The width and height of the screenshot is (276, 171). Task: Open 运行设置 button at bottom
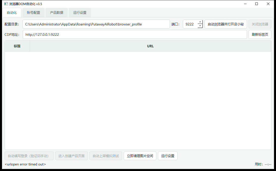pyautogui.click(x=167, y=156)
